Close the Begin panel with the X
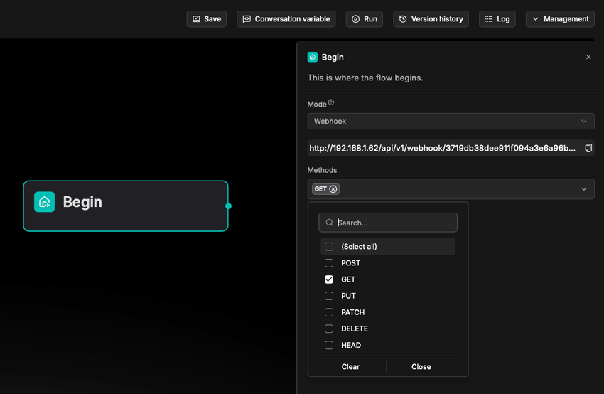 588,57
